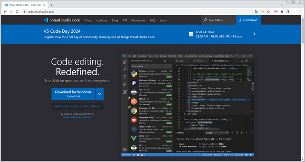Image resolution: width=305 pixels, height=162 pixels.
Task: Click the Visual Studio Code logo in header
Action: pyautogui.click(x=62, y=20)
